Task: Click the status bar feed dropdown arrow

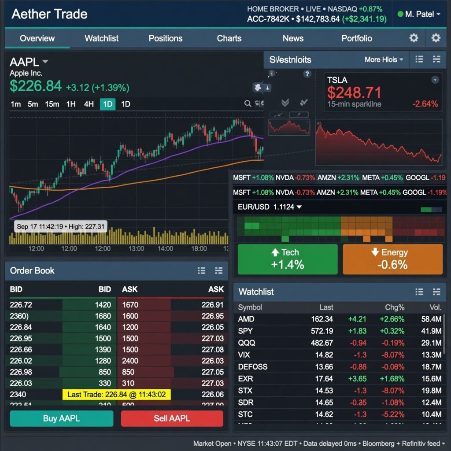Action: click(x=444, y=444)
